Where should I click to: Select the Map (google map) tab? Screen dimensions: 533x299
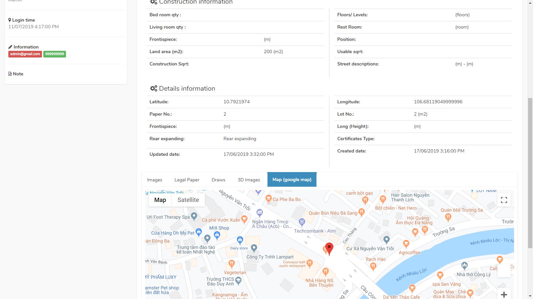click(292, 180)
